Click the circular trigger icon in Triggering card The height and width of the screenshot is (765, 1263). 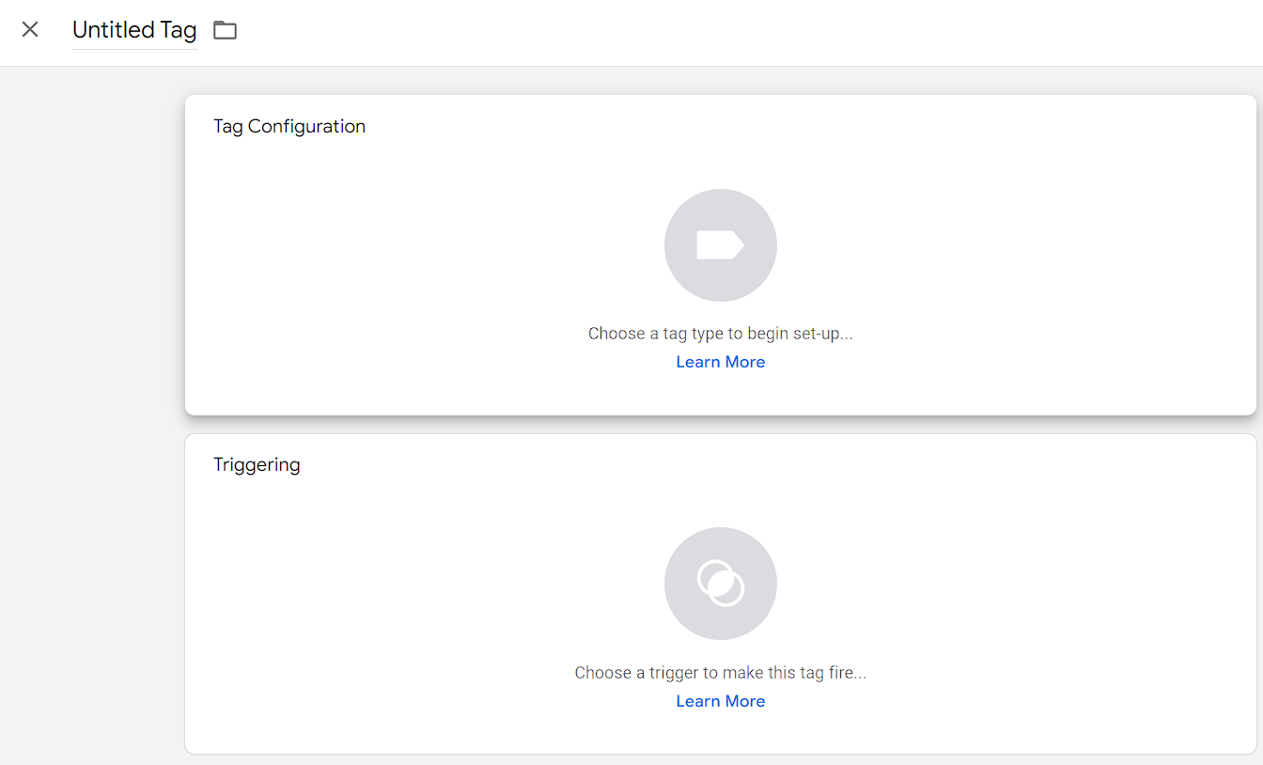(721, 583)
